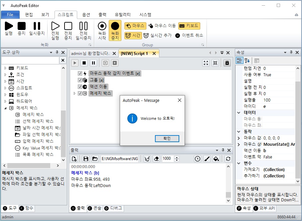The image size is (302, 221).
Task: Close the admin님 환영합니다 tab
Action: point(114,53)
